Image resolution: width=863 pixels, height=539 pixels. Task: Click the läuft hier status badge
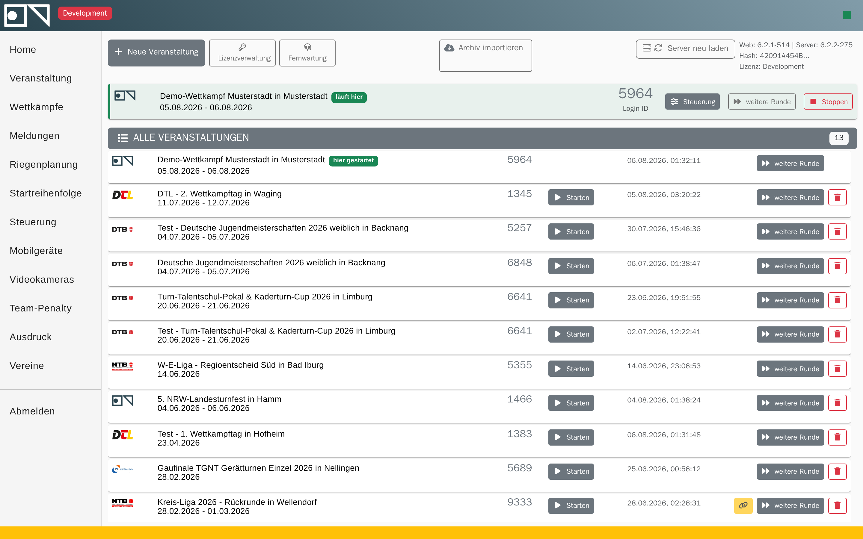tap(349, 97)
